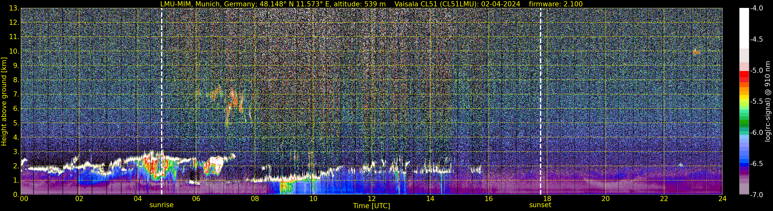Click the y-axis tick label '4.'
The image size is (773, 211).
16,137
